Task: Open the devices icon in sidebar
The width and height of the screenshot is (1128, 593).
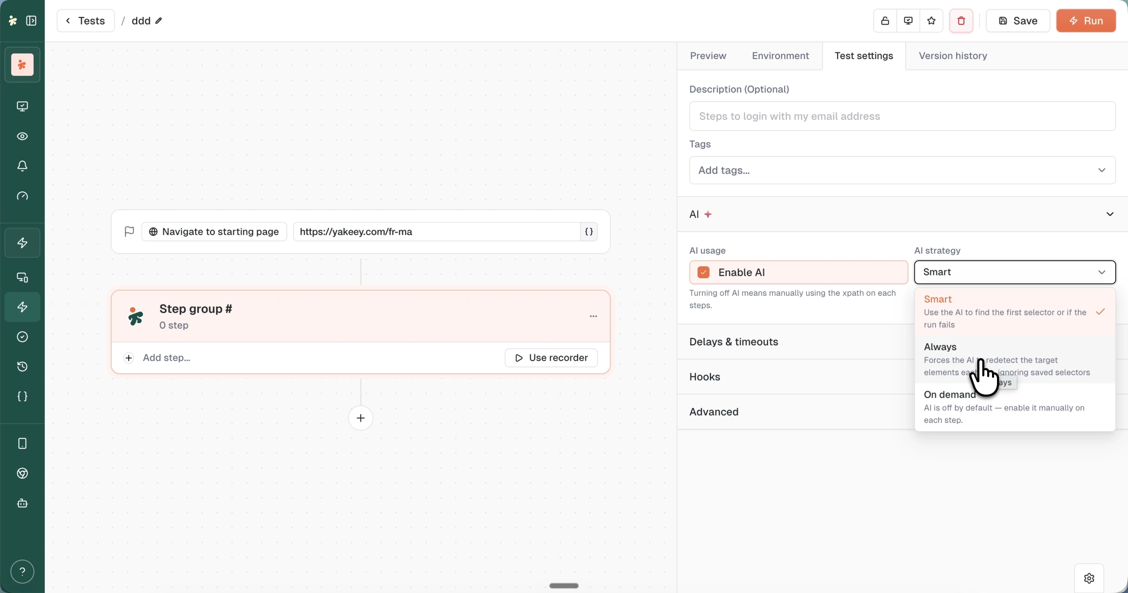Action: pyautogui.click(x=22, y=277)
